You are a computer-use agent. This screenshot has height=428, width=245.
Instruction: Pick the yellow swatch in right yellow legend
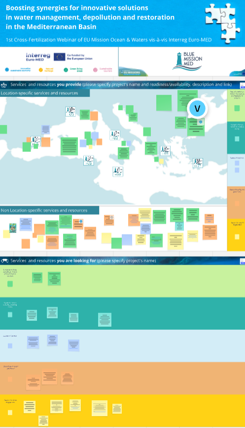point(237,236)
